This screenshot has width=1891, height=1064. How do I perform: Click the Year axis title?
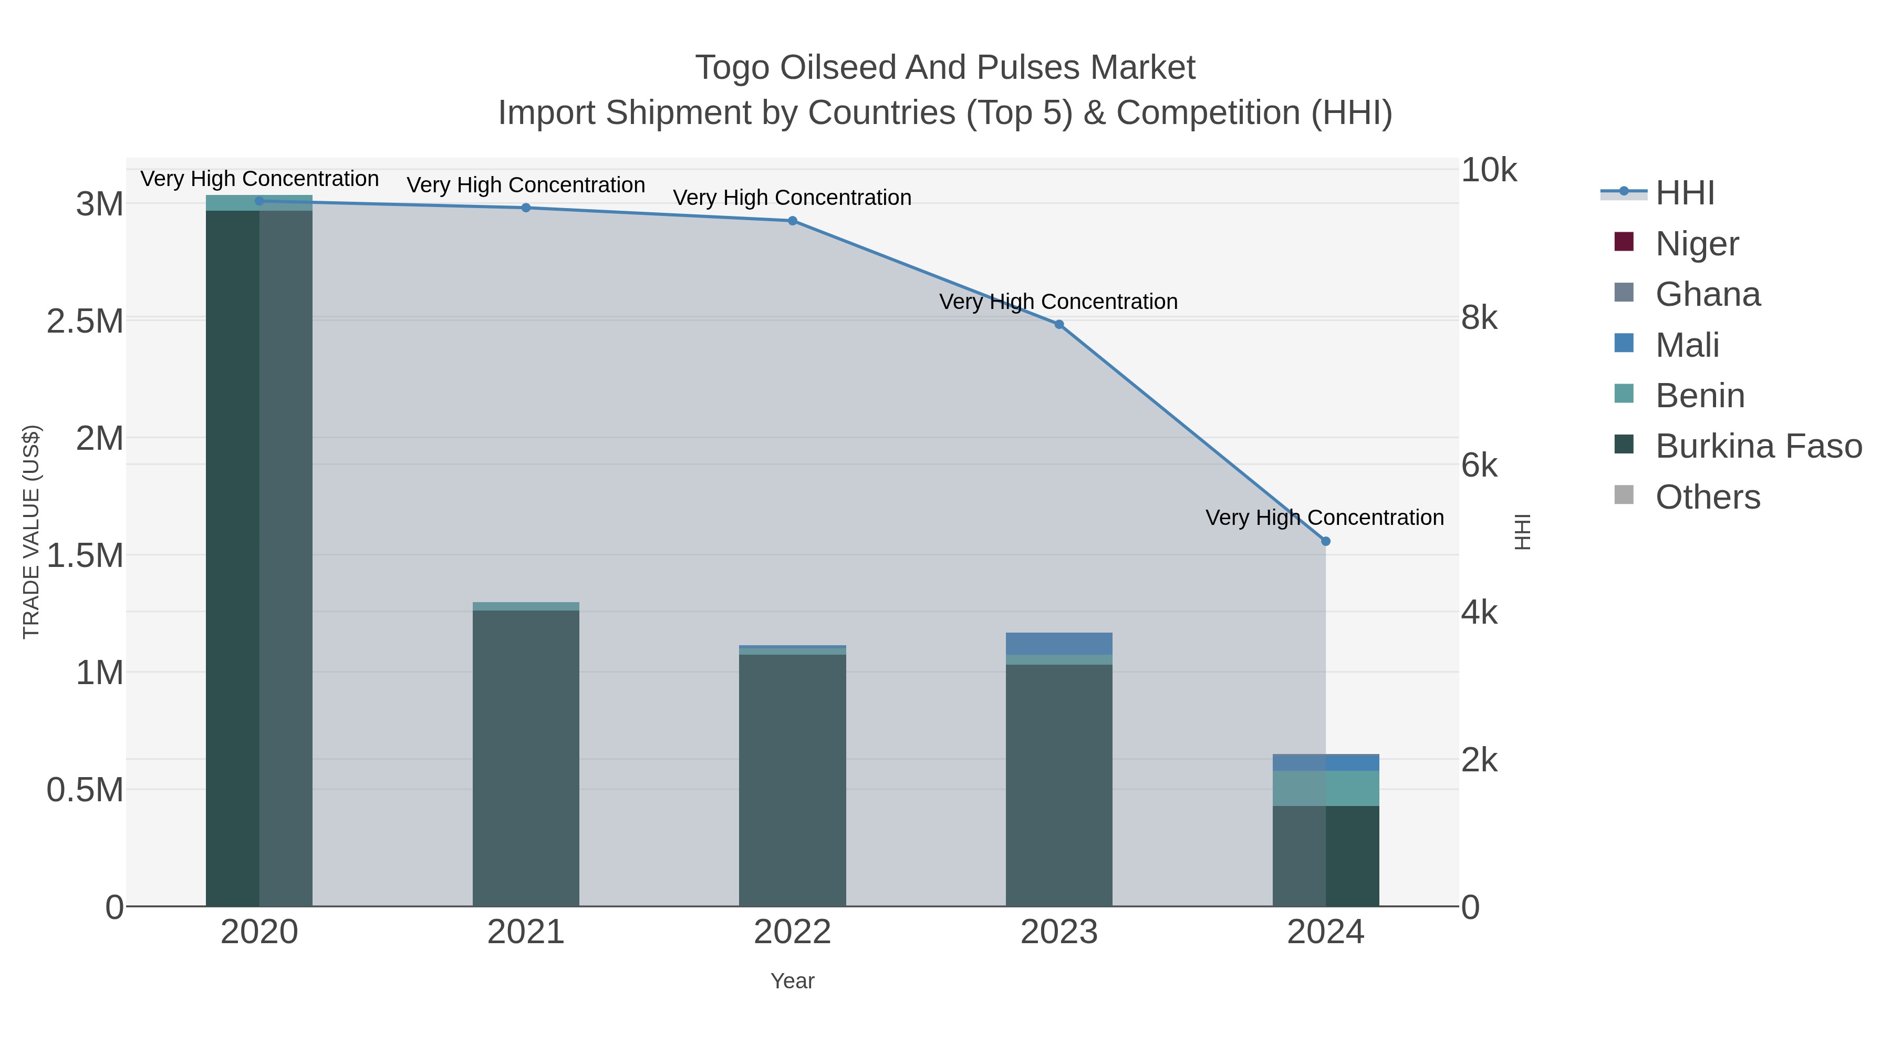pos(793,981)
